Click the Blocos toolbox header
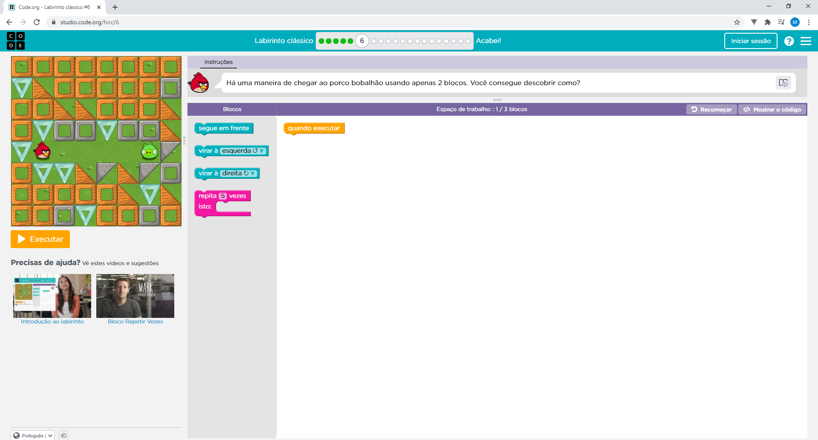The image size is (818, 440). click(x=232, y=109)
